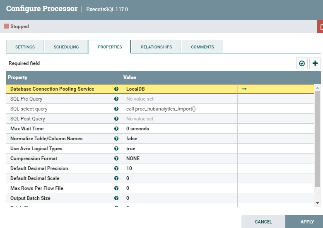Click help icon next to SQL Post-Query
323x228 pixels.
(x=116, y=119)
